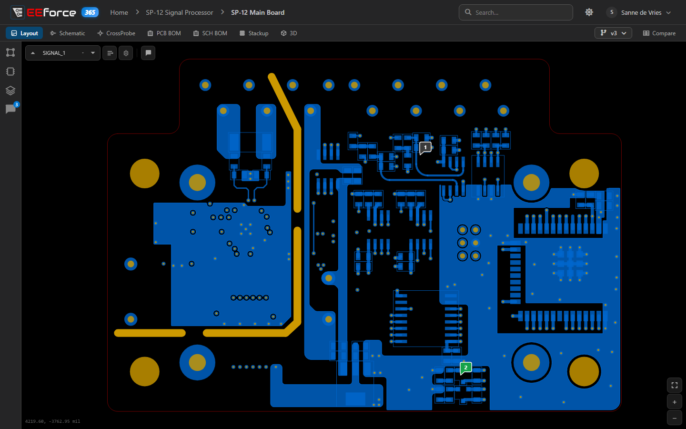Screen dimensions: 686x429
Task: Open the Stackup tab
Action: 254,33
